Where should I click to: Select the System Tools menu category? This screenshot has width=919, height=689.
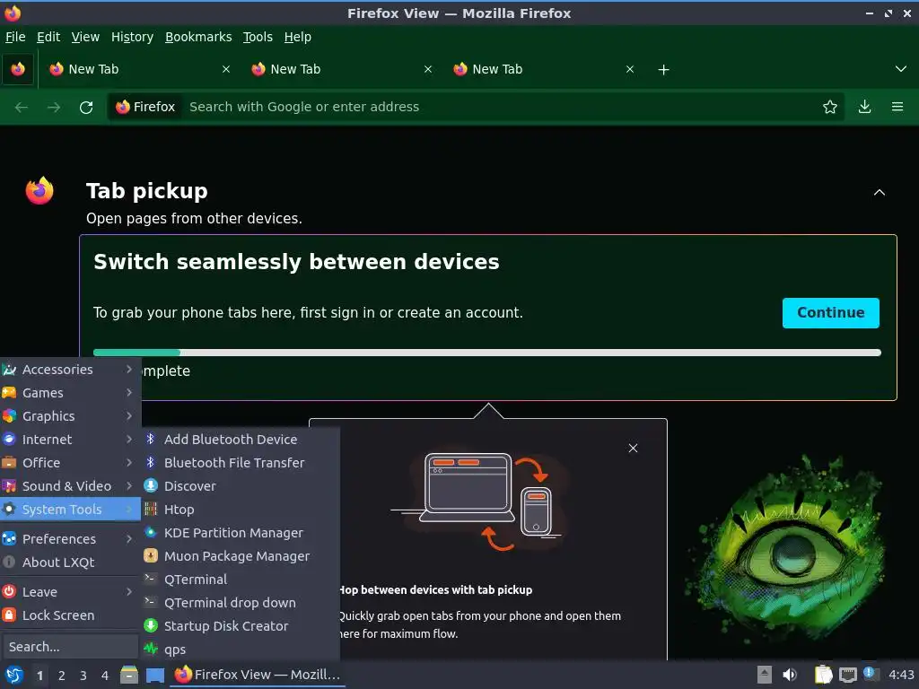click(x=70, y=510)
